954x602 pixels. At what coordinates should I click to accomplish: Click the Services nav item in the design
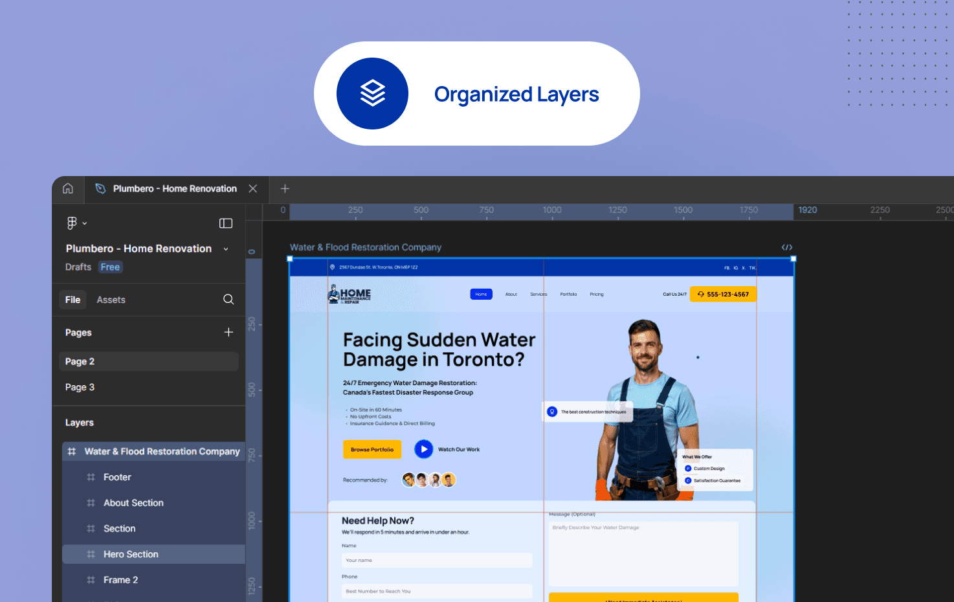click(x=538, y=295)
